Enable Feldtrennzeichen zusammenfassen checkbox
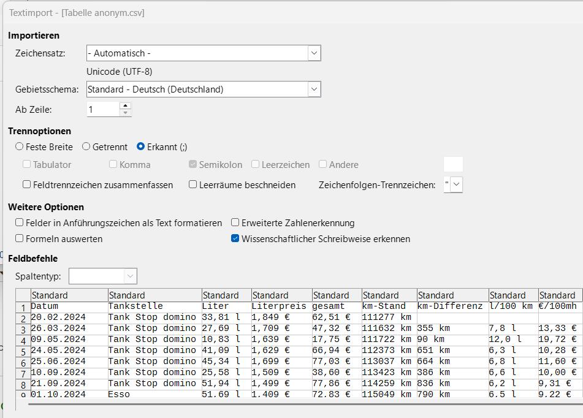 click(x=27, y=184)
